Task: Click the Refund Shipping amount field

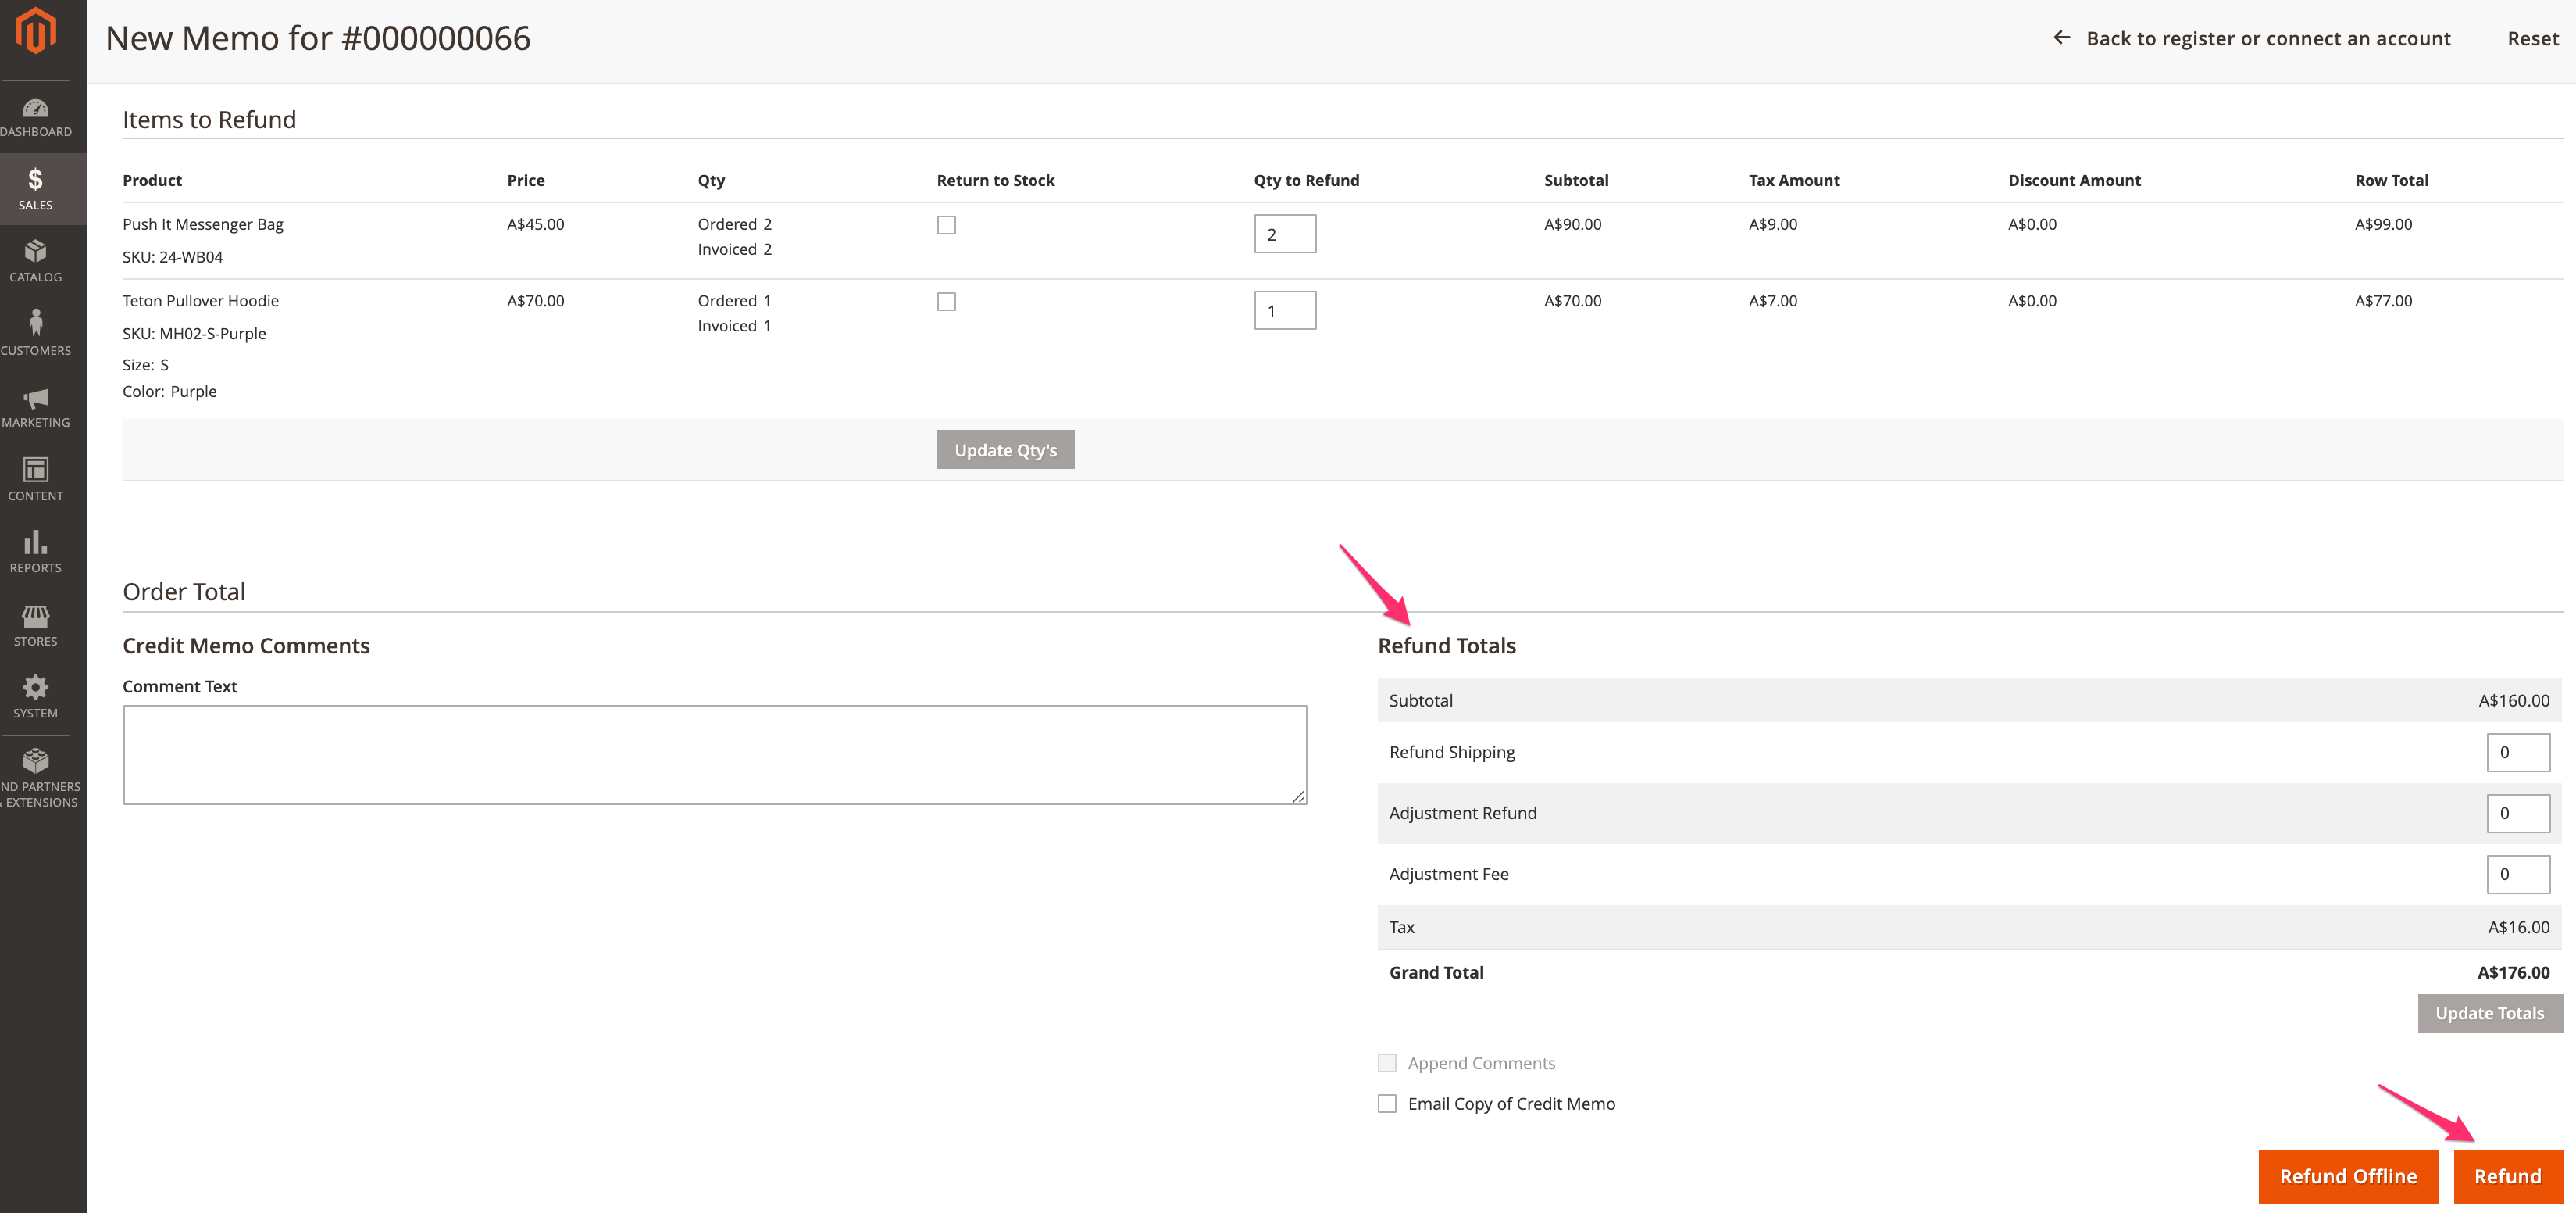Action: point(2517,752)
